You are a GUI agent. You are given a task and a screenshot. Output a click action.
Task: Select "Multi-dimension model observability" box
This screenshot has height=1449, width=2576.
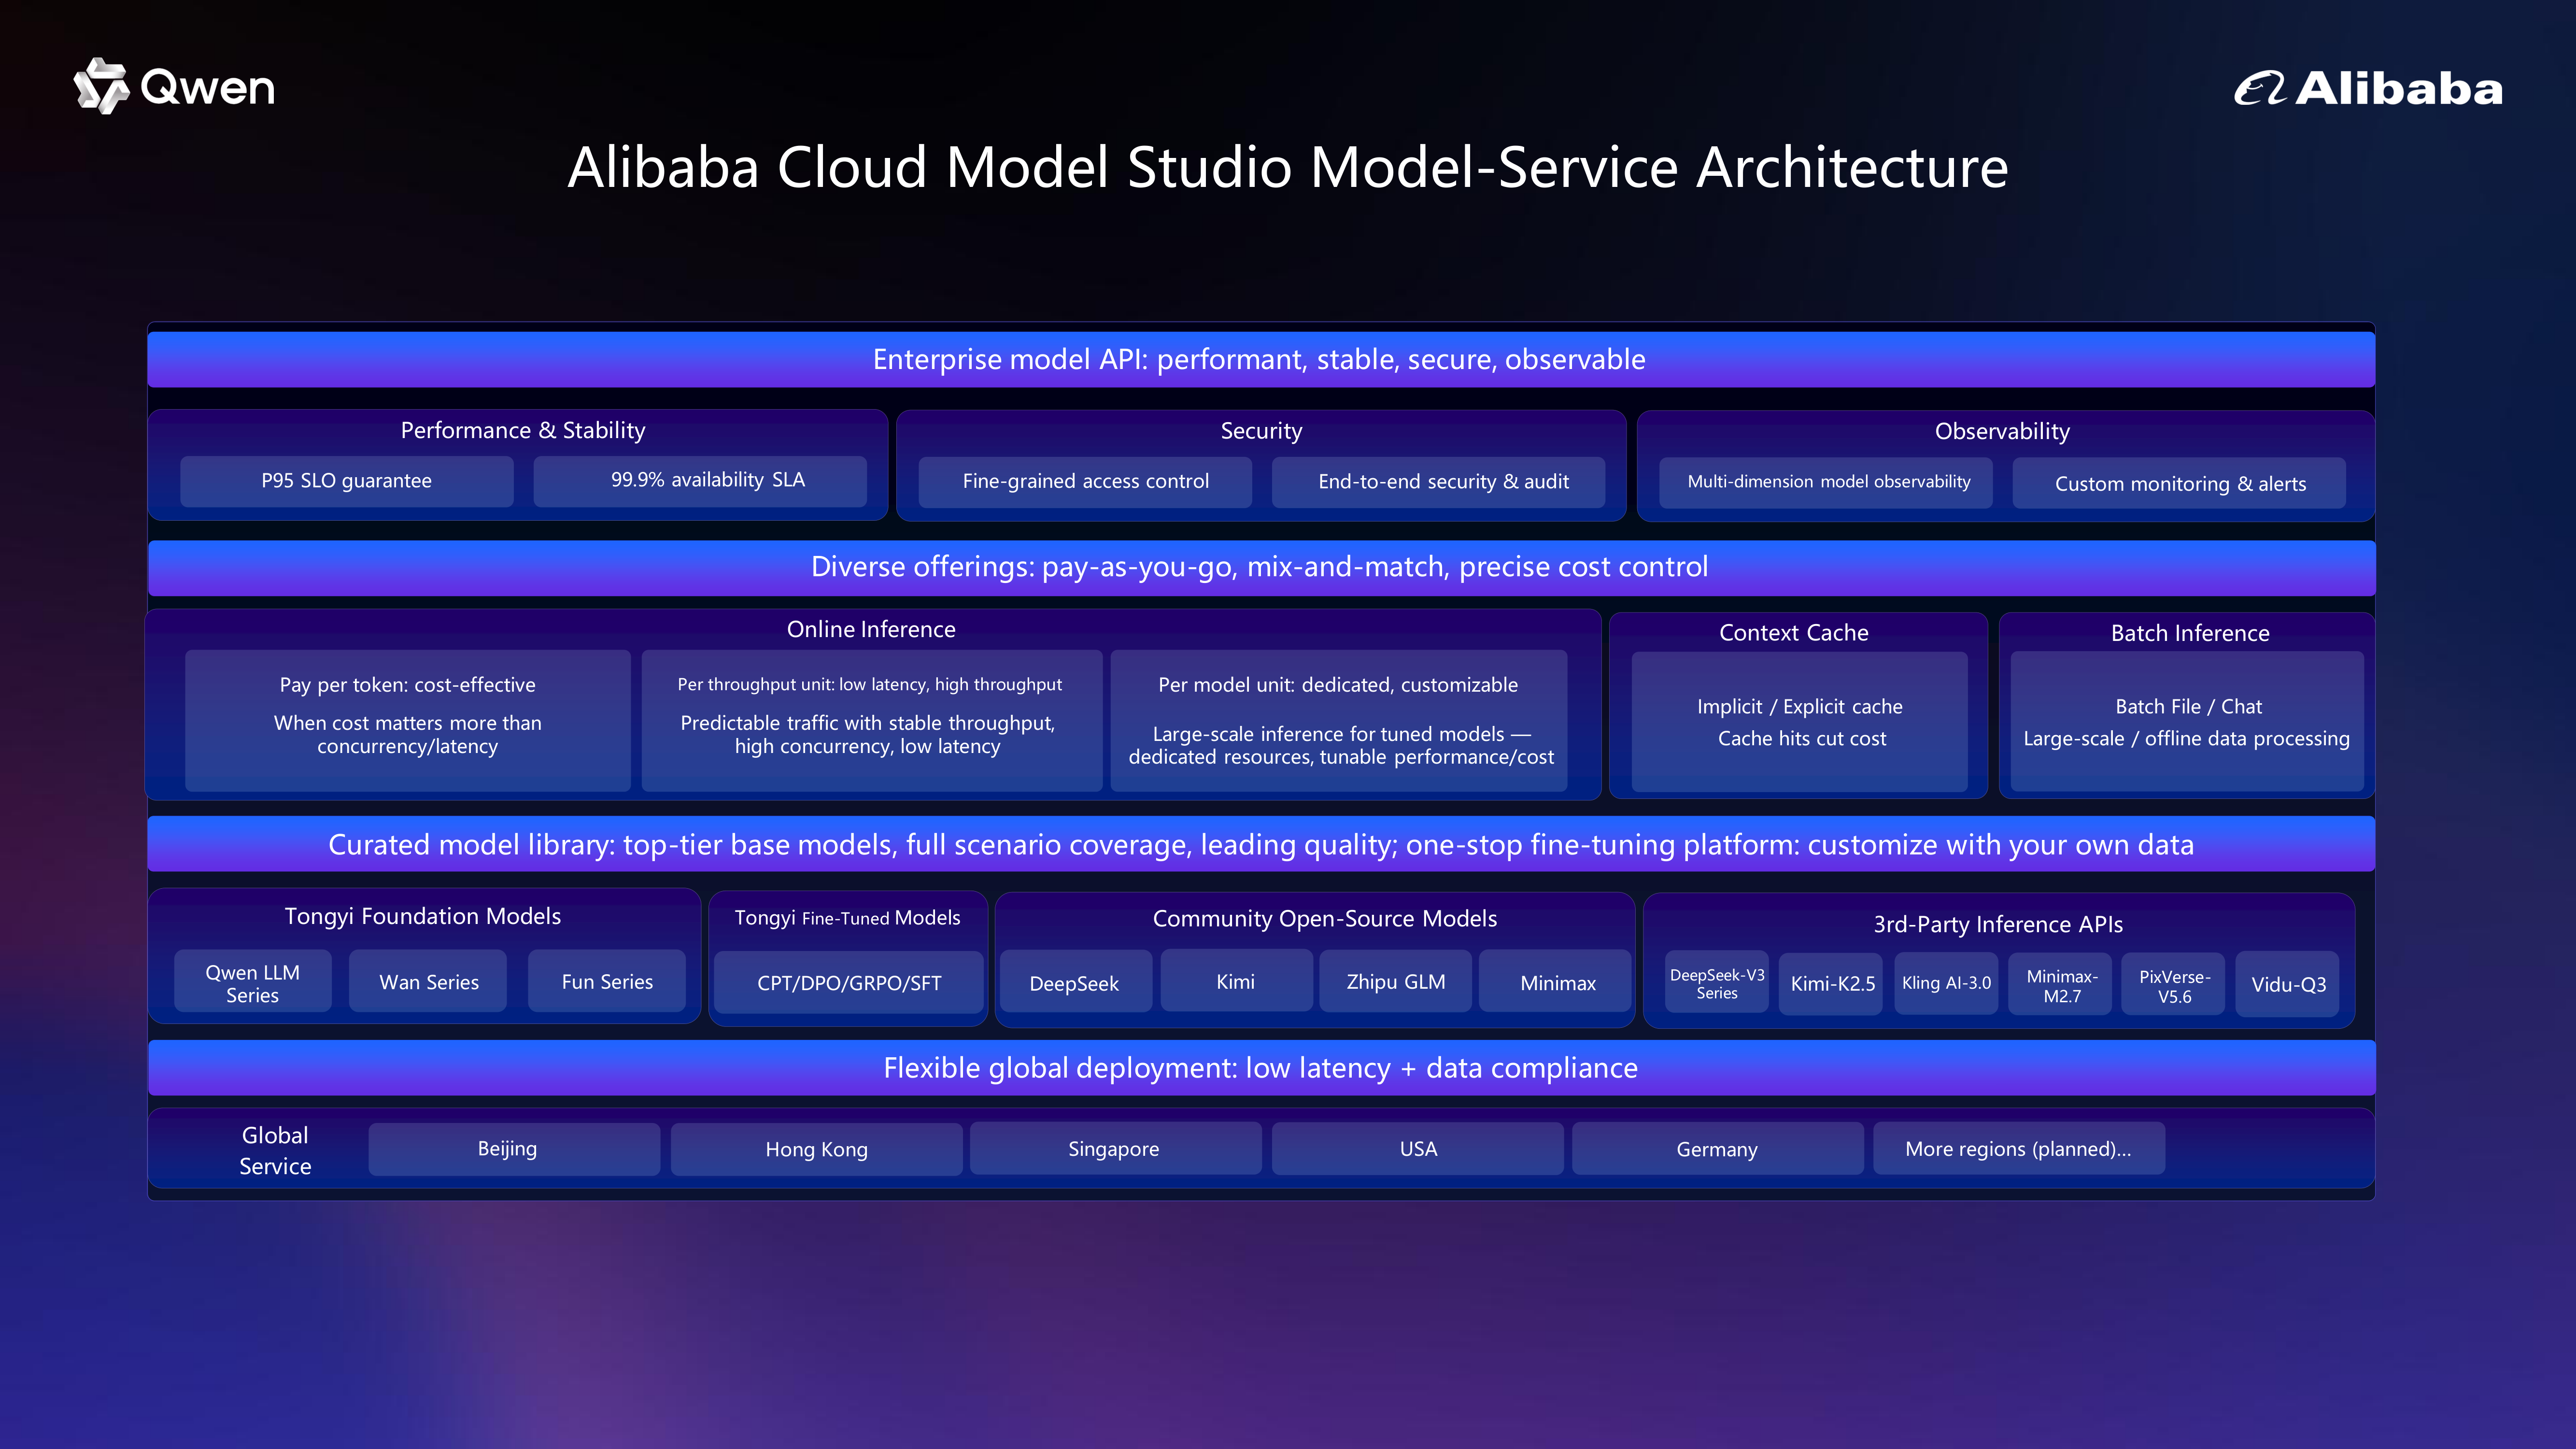coord(1826,483)
